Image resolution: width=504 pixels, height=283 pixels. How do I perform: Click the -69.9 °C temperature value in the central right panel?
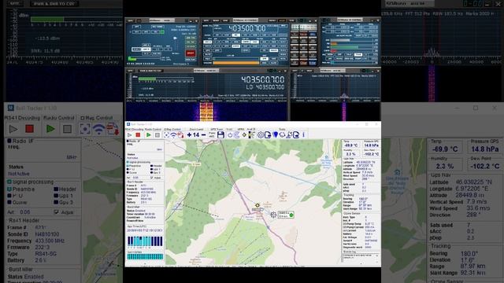coord(350,145)
